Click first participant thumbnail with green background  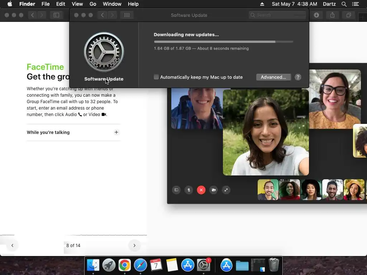(x=268, y=190)
